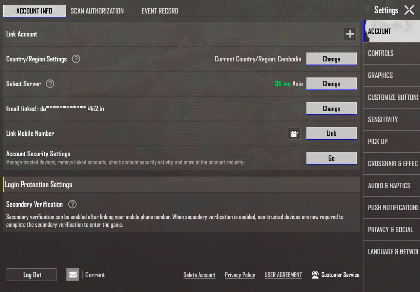
Task: Click the plus icon for Link Account
Action: (350, 34)
